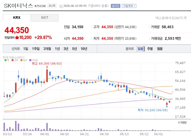Click the 하한가 23,950 text
The height and width of the screenshot is (138, 191).
[125, 39]
